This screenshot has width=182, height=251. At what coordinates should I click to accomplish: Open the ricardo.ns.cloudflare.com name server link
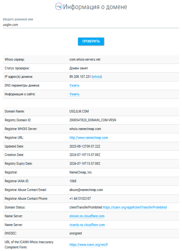coord(87,225)
